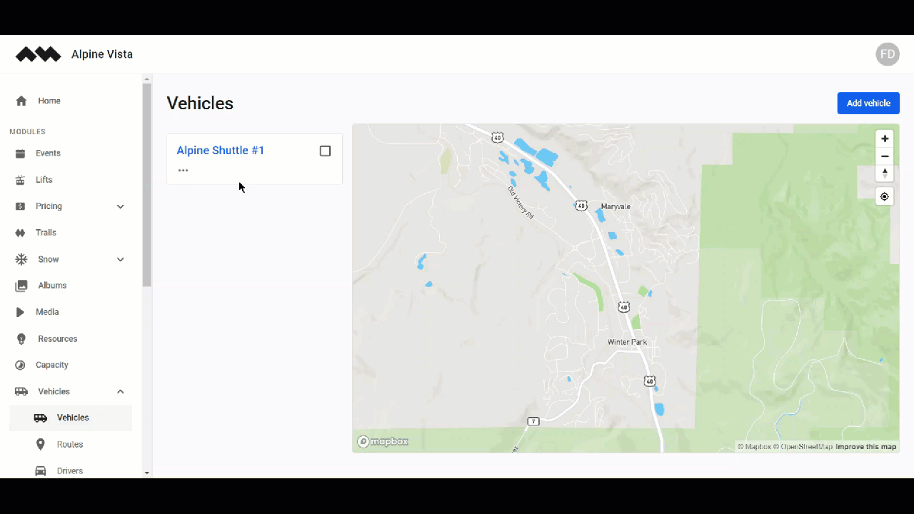Click the geolocate icon on the map
The height and width of the screenshot is (514, 914).
click(x=885, y=196)
